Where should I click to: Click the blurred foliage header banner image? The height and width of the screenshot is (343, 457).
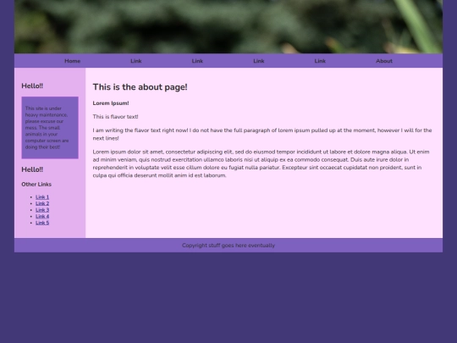[228, 26]
